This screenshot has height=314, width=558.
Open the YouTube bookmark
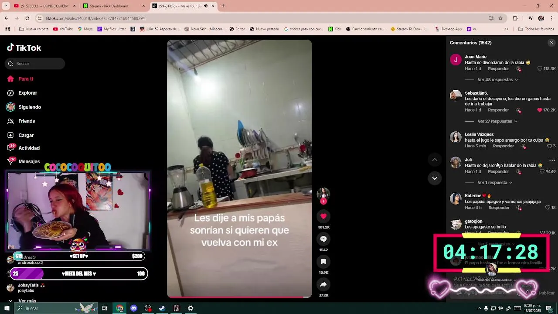tap(63, 29)
